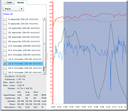Click the 0:00 mark on the time axis
This screenshot has height=111, width=128.
[x=53, y=107]
